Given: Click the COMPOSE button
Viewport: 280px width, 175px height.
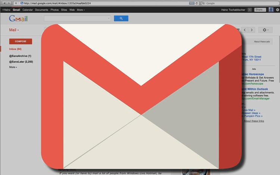Looking at the screenshot, I should point(21,41).
